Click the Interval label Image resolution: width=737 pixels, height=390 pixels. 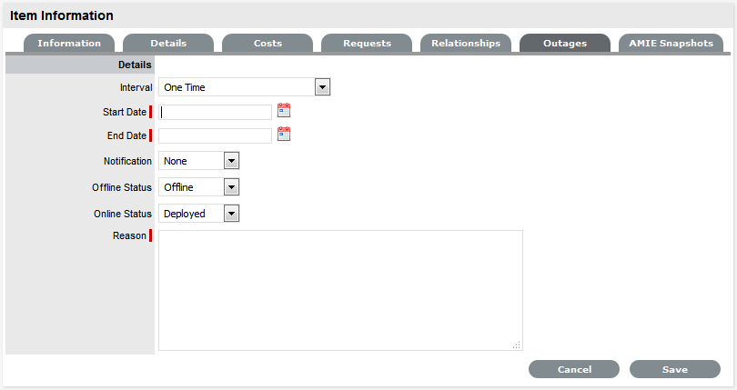(x=136, y=87)
